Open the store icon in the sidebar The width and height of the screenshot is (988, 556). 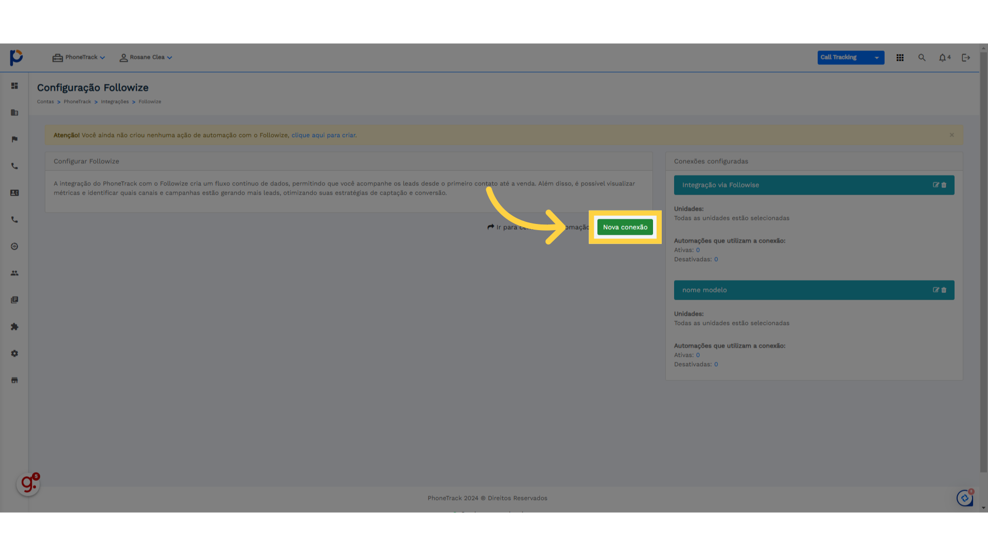[14, 380]
